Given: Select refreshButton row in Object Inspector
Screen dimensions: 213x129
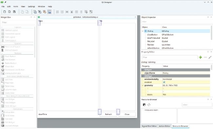Looking at the screenshot, I should tap(176, 48).
